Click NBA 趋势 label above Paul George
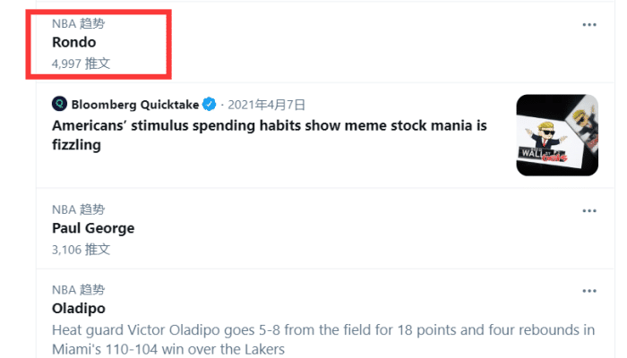The image size is (627, 358). (x=78, y=210)
